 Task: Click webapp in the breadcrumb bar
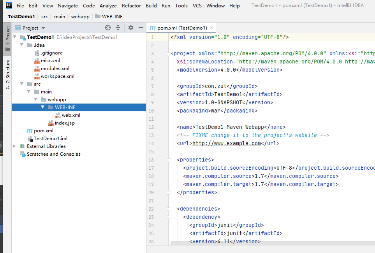[x=80, y=16]
